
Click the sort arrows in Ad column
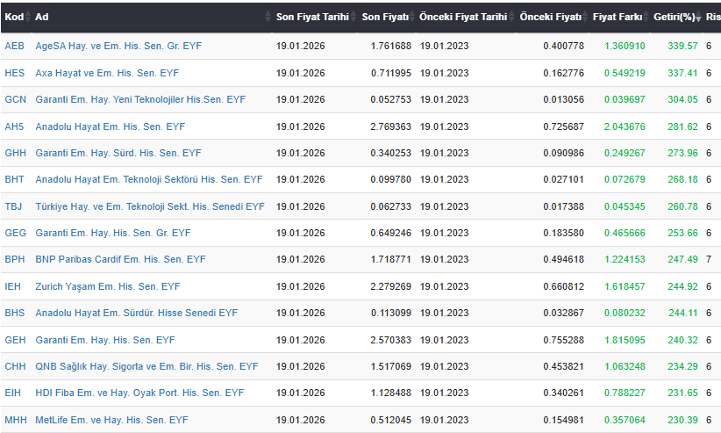268,18
